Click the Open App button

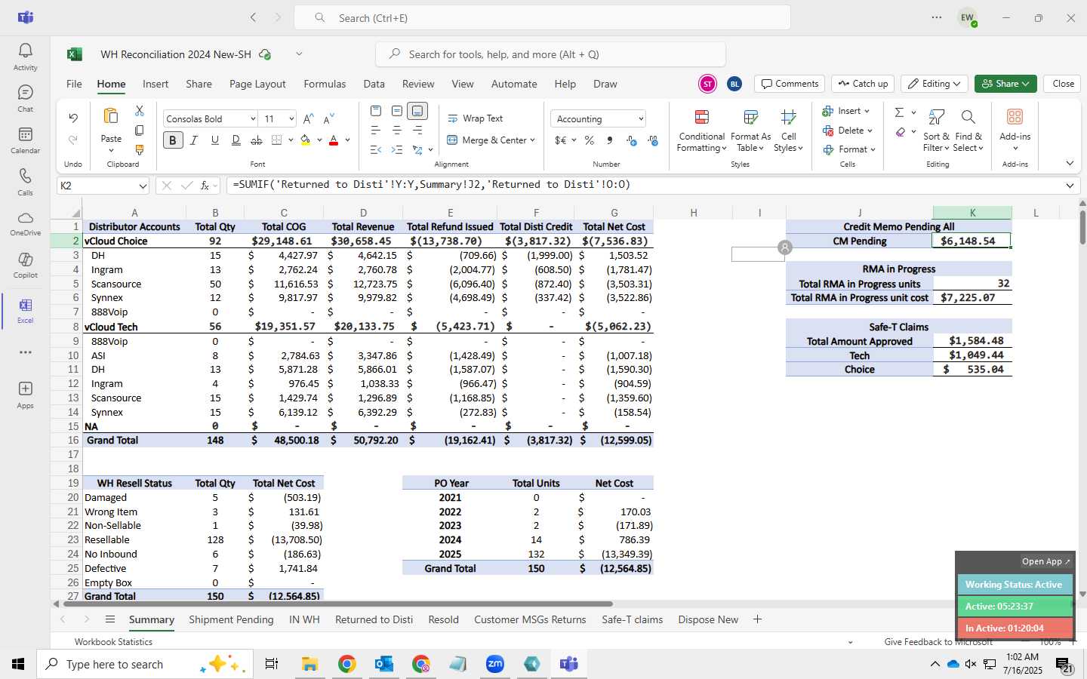coord(1045,561)
